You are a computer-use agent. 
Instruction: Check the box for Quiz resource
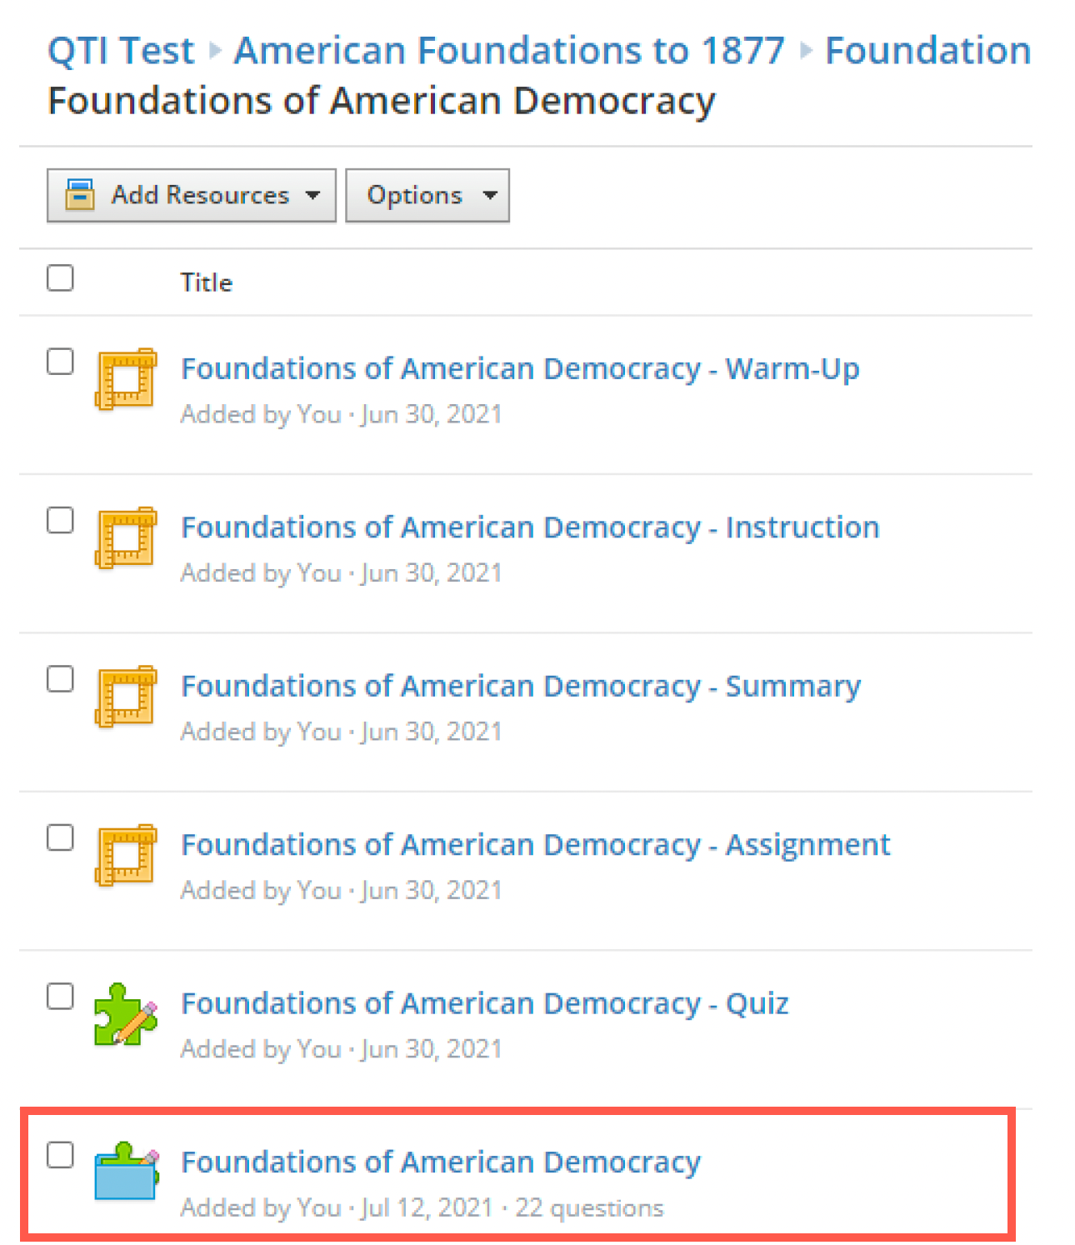click(x=60, y=996)
